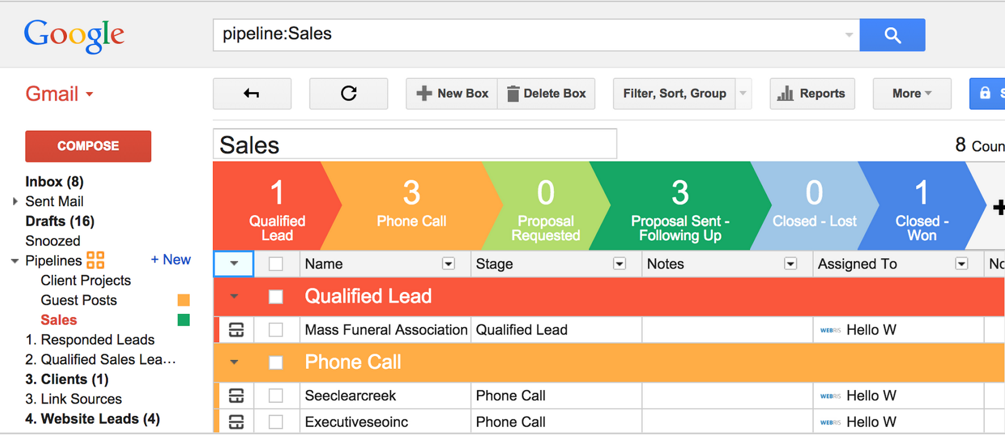The height and width of the screenshot is (436, 1005).
Task: Click the back arrow button
Action: point(252,94)
